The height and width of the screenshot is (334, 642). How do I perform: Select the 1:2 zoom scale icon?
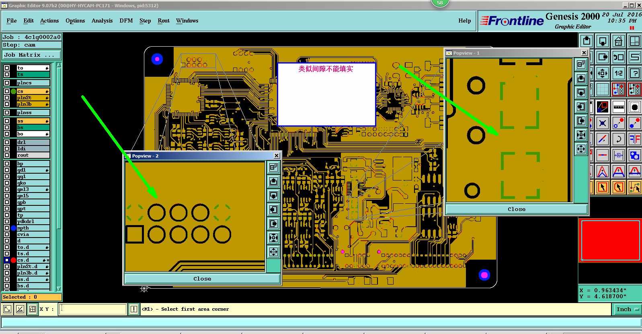[619, 73]
